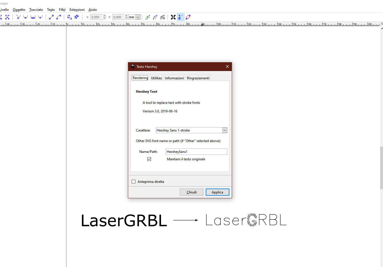Click "Version 3.0, 2019-06-16" text
The width and height of the screenshot is (383, 267).
[x=160, y=111]
